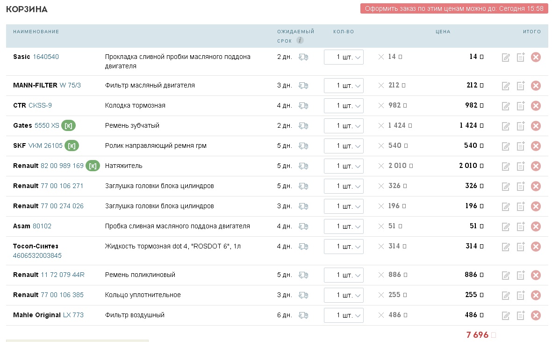Open quantity selector for Gates 5550 XS
Screen dimensions: 552x342
pyautogui.click(x=344, y=126)
